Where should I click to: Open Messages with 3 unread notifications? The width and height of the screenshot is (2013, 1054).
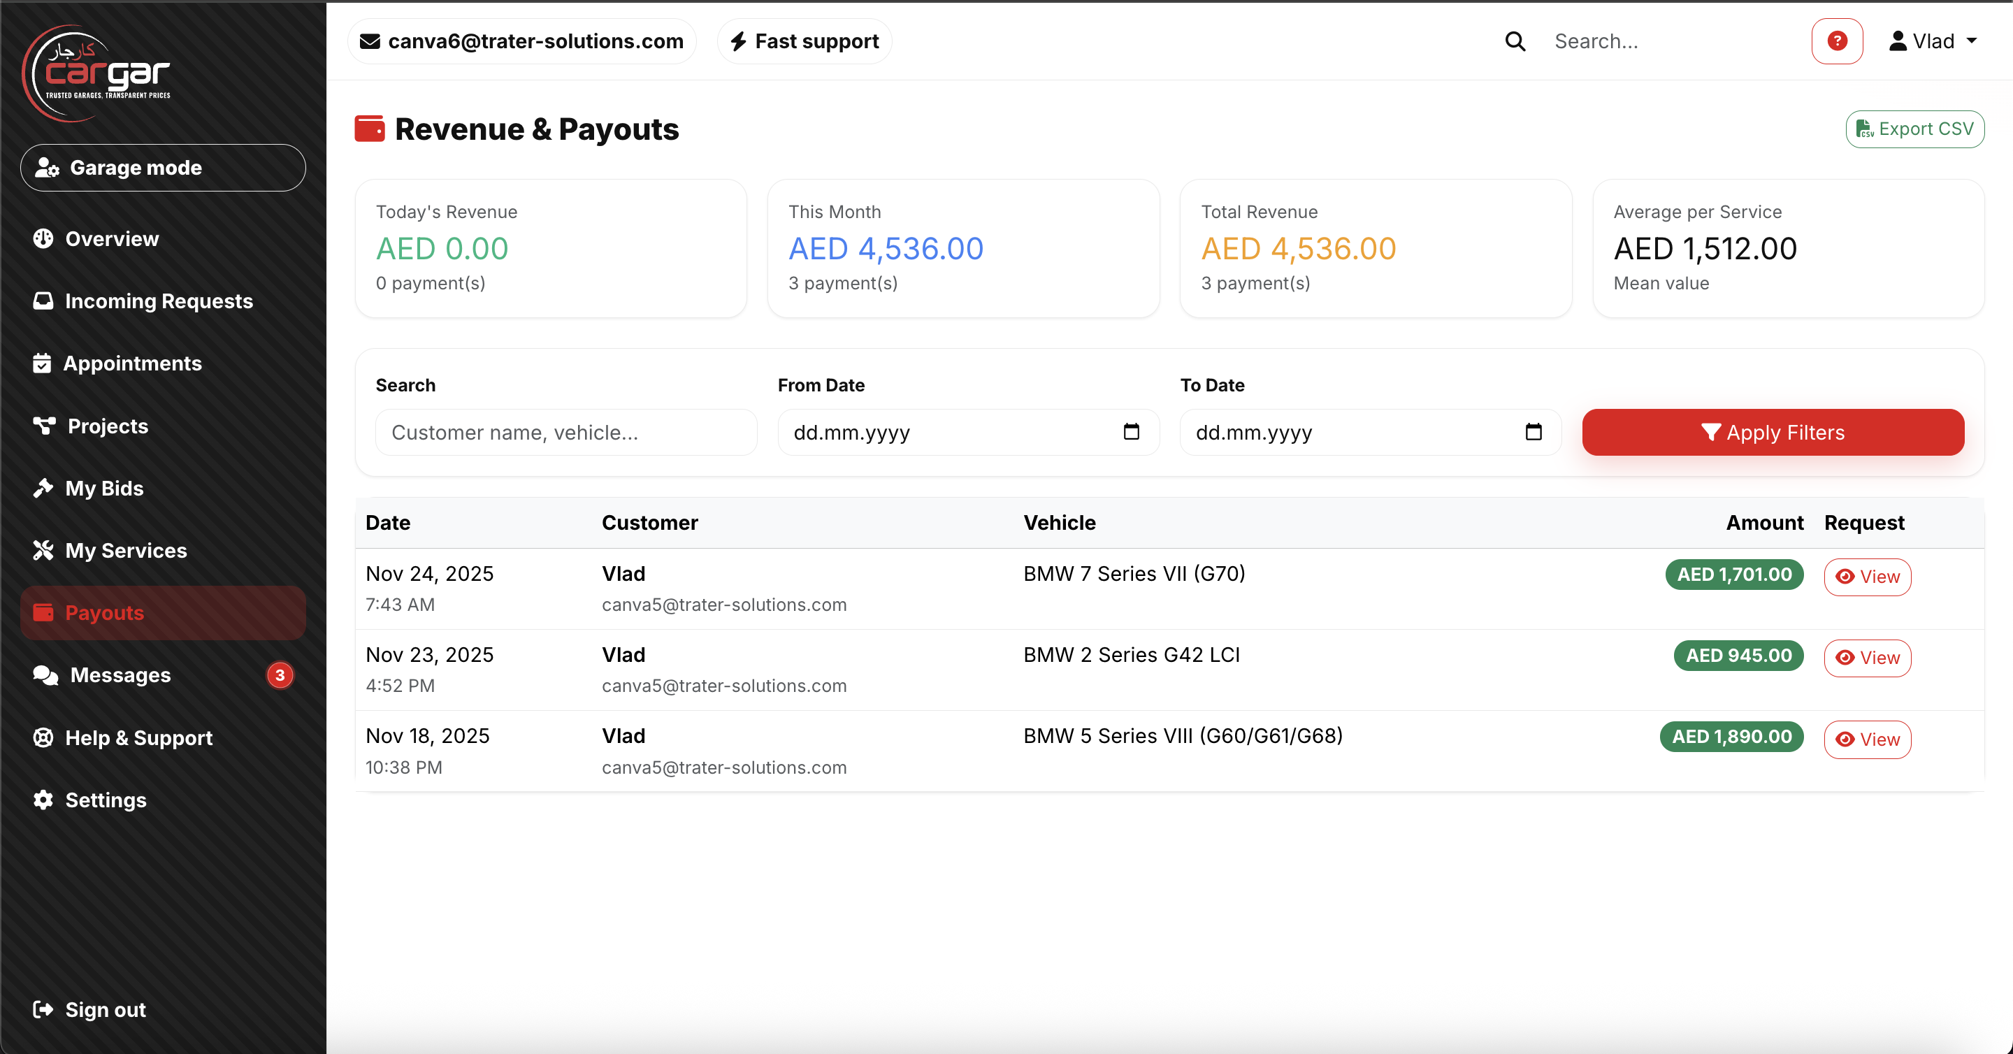(119, 675)
